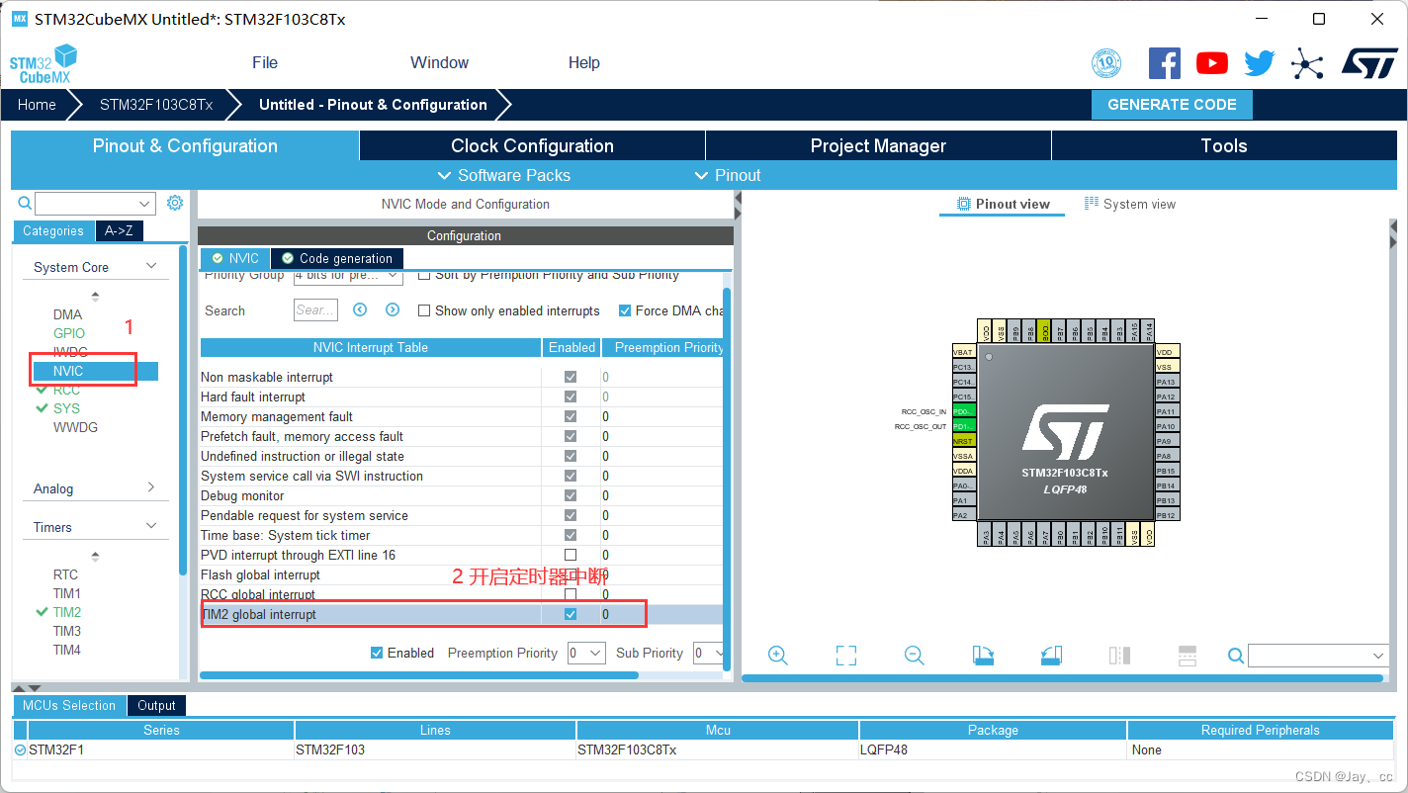The width and height of the screenshot is (1408, 793).
Task: Uncheck TIM2 global interrupt enabled box
Action: 571,614
